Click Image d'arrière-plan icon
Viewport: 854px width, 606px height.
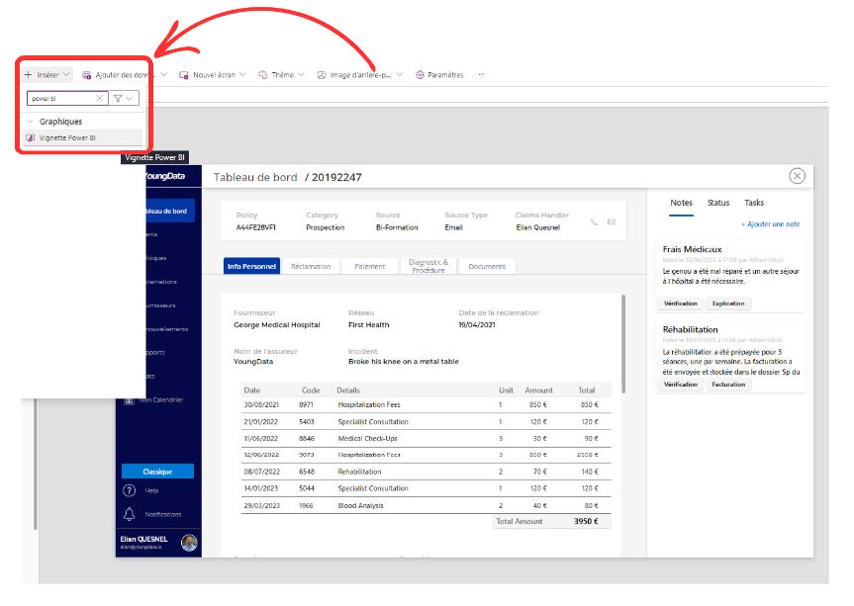pos(322,74)
